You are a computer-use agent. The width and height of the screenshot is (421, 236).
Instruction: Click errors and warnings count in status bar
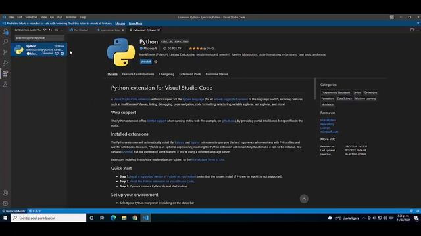(x=35, y=211)
